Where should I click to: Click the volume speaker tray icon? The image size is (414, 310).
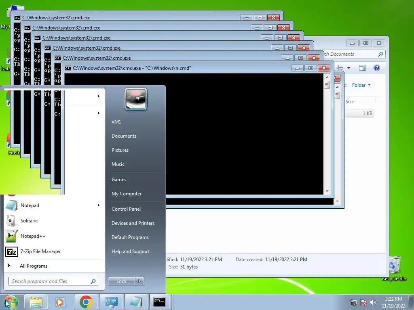tap(373, 302)
